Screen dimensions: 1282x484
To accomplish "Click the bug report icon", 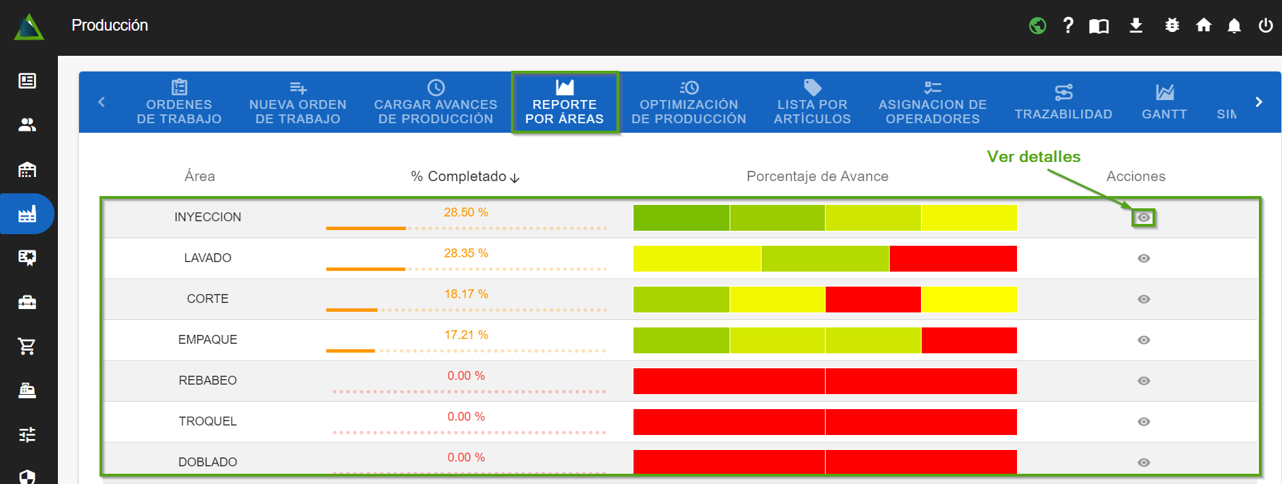I will click(x=1172, y=26).
